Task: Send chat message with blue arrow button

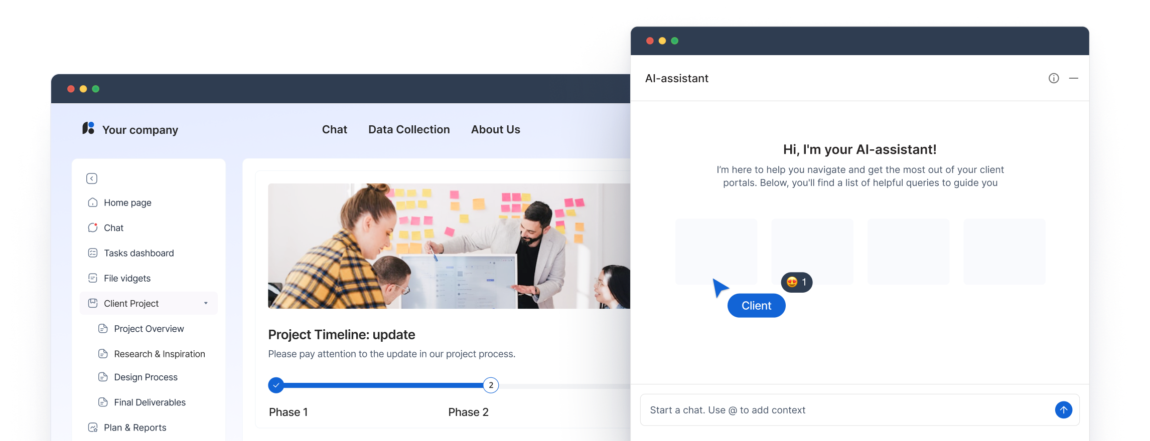Action: click(1064, 410)
